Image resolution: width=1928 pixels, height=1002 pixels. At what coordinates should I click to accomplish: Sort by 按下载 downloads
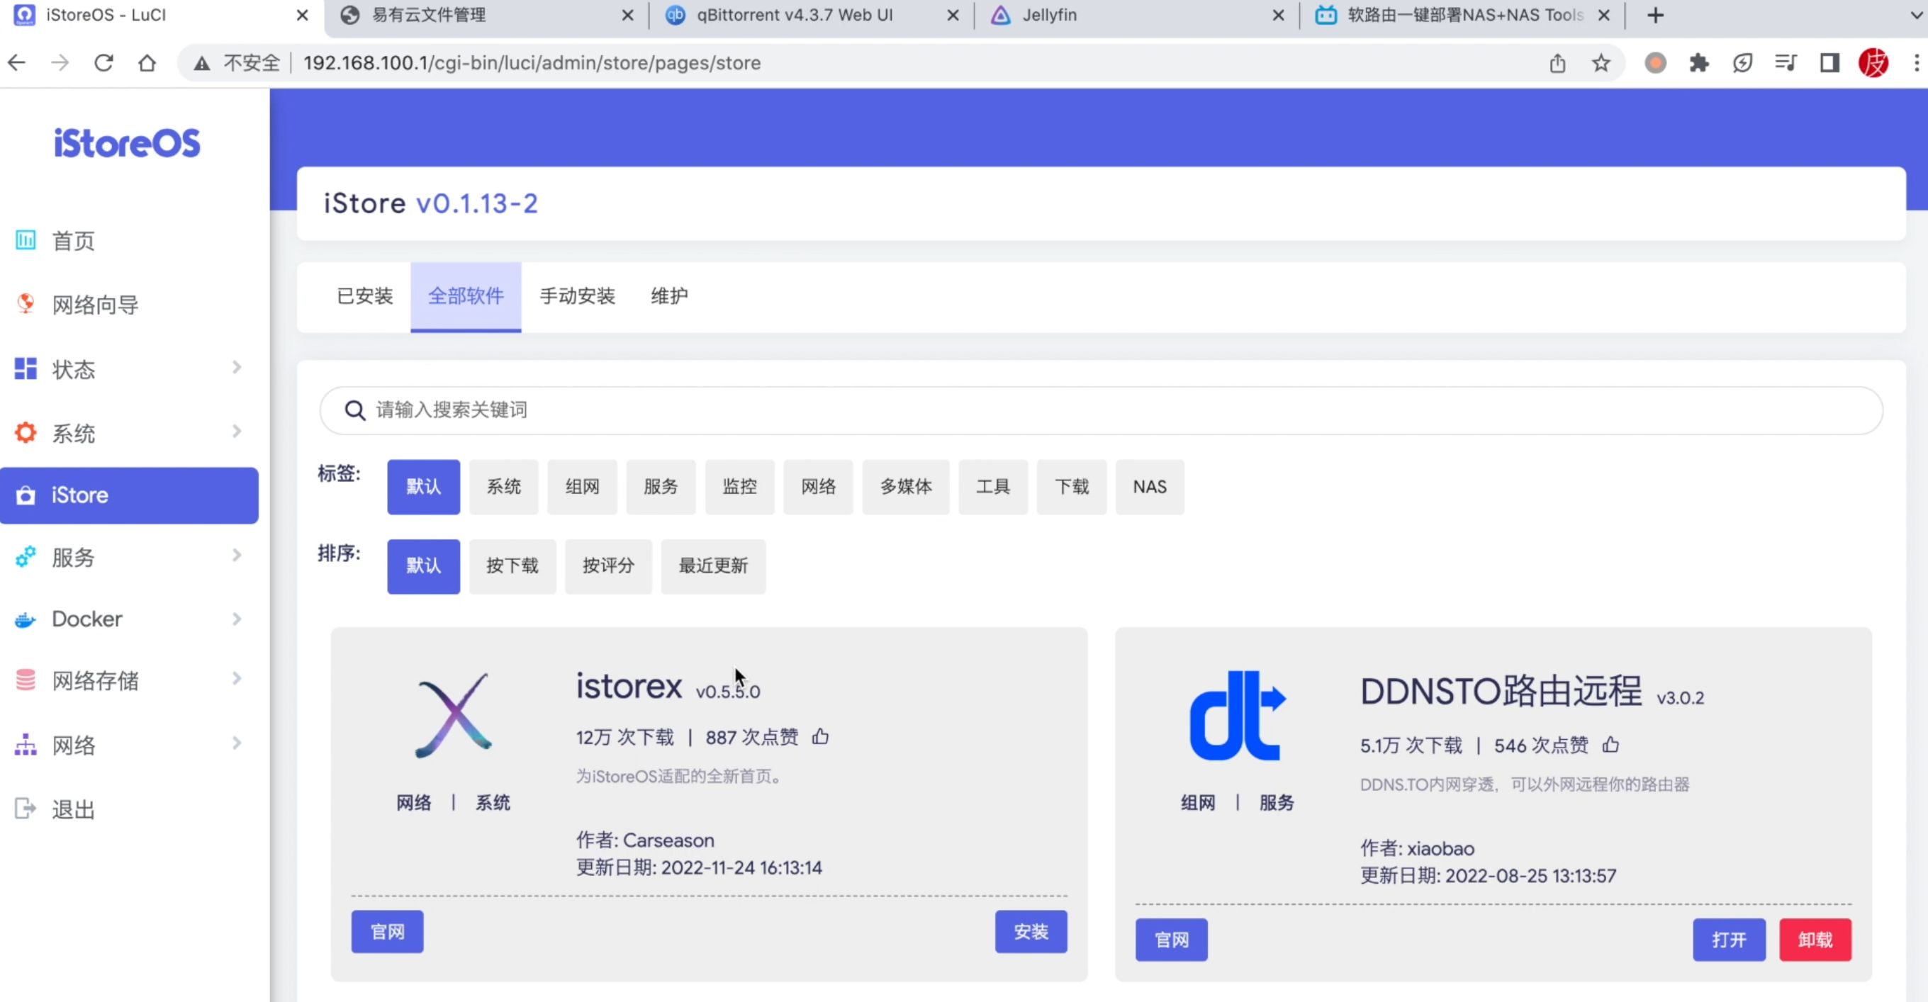pos(512,566)
